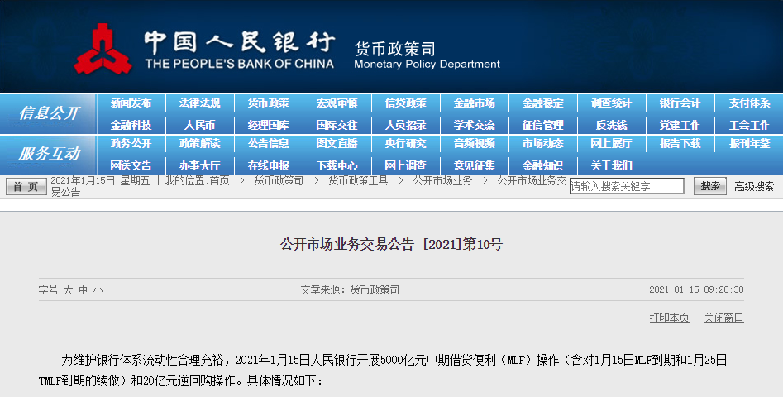
Task: Open 高级搜索 advanced search
Action: coord(754,187)
